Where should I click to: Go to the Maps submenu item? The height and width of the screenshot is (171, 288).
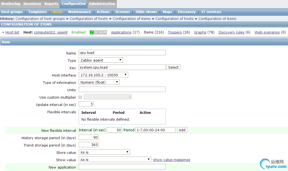(x=167, y=12)
